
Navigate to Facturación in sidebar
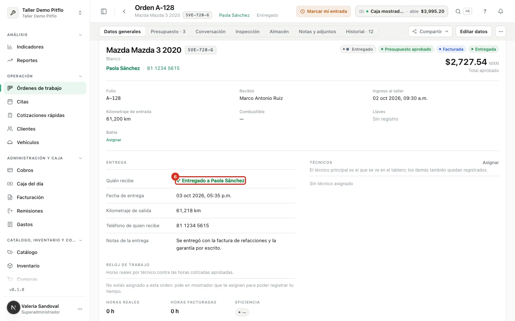tap(45, 197)
